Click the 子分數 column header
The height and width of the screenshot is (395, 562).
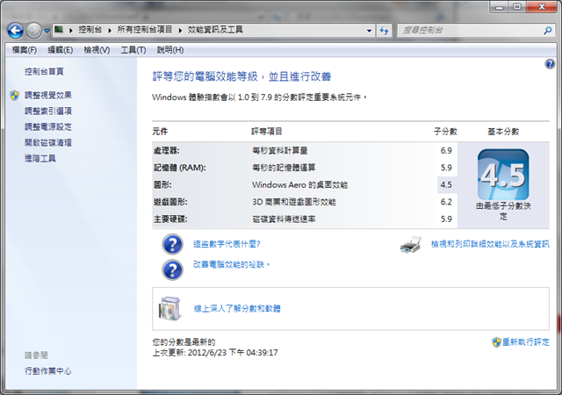(x=445, y=132)
